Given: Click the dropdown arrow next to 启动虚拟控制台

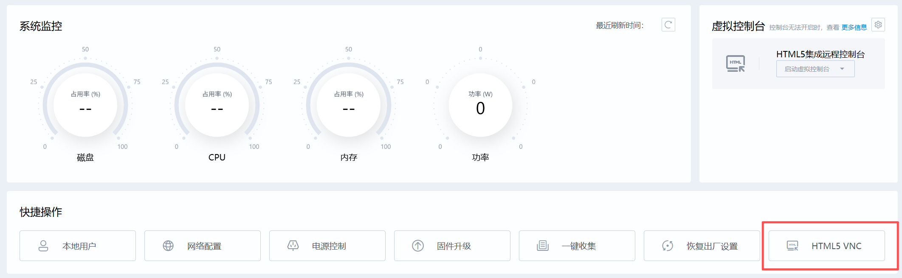Looking at the screenshot, I should point(842,69).
